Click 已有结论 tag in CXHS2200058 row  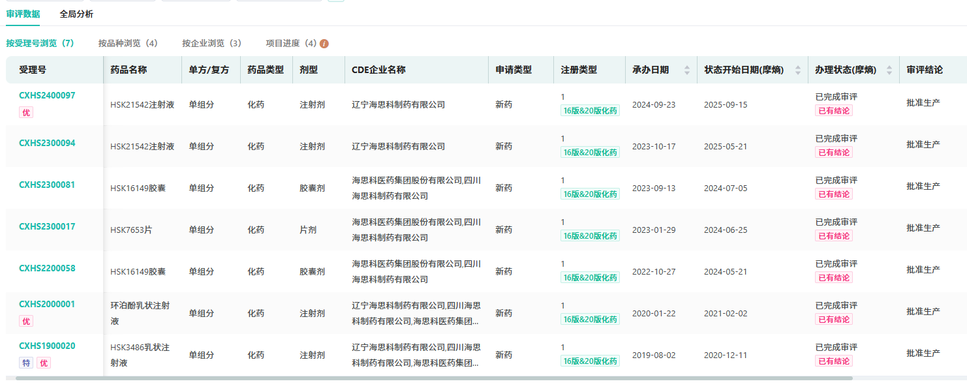click(833, 278)
